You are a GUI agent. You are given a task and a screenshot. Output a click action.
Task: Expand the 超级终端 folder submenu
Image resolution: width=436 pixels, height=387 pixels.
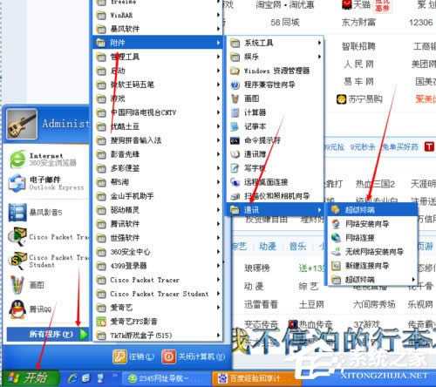pyautogui.click(x=372, y=279)
